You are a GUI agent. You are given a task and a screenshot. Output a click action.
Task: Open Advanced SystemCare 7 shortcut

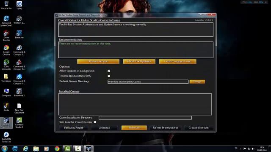6,21
